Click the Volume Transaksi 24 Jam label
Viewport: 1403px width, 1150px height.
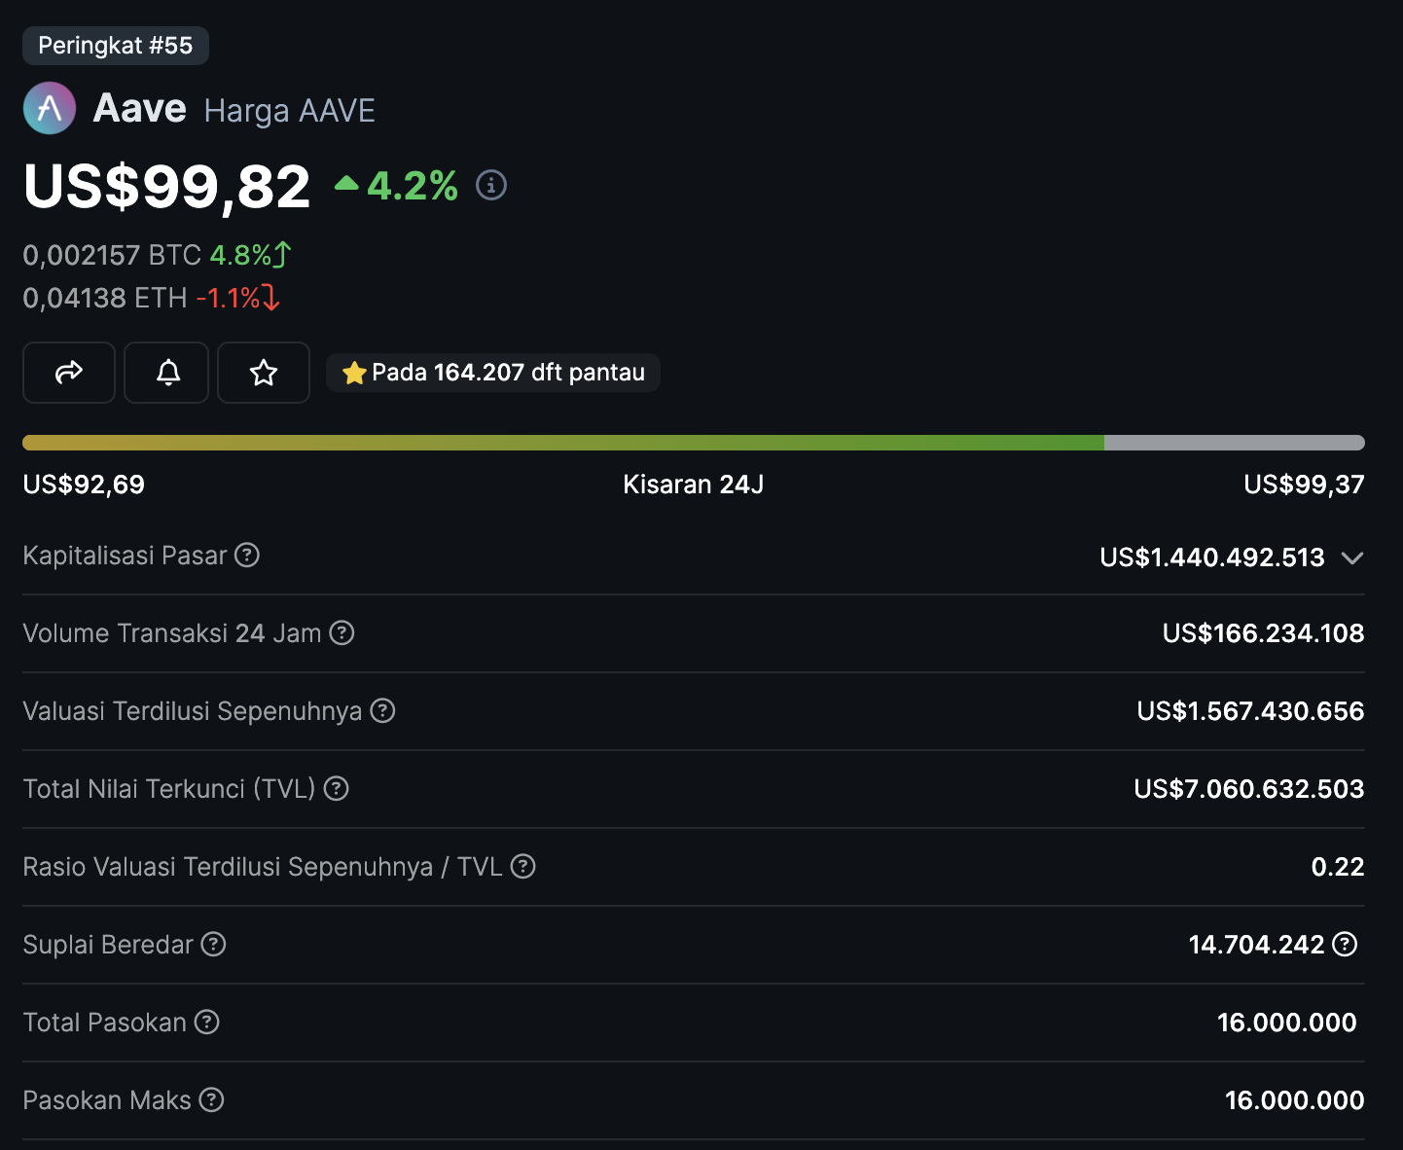[x=172, y=633]
